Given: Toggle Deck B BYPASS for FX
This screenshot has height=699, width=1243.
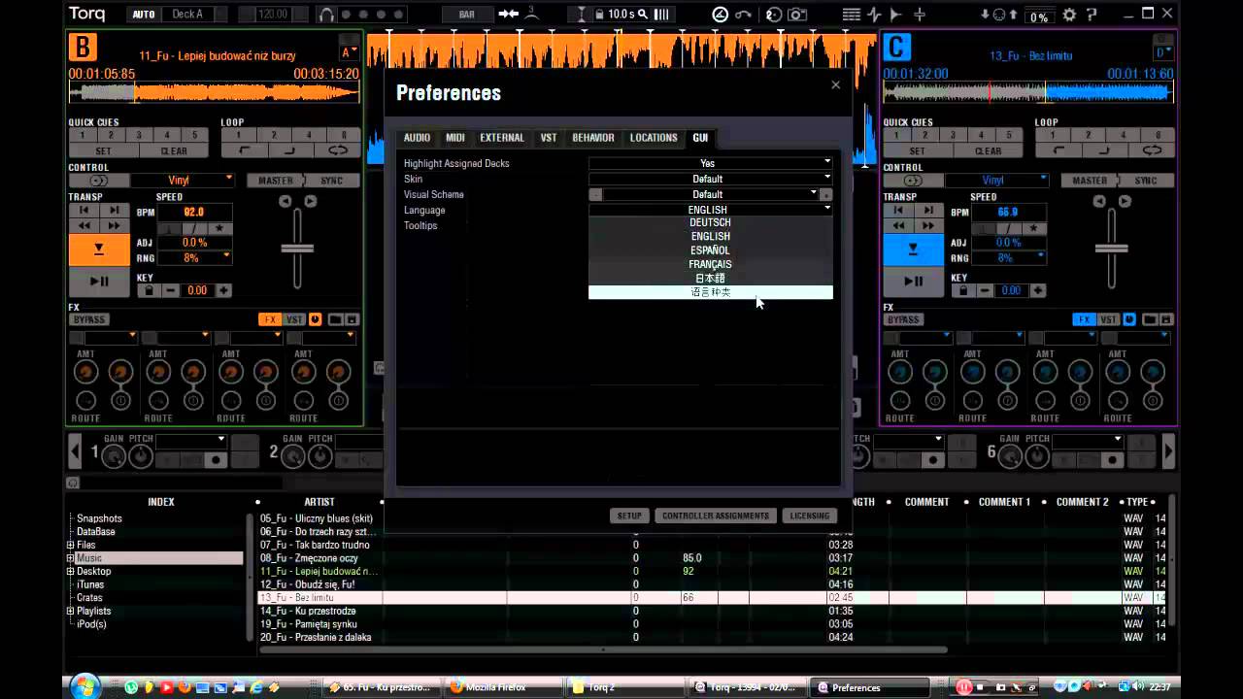Looking at the screenshot, I should tap(89, 319).
